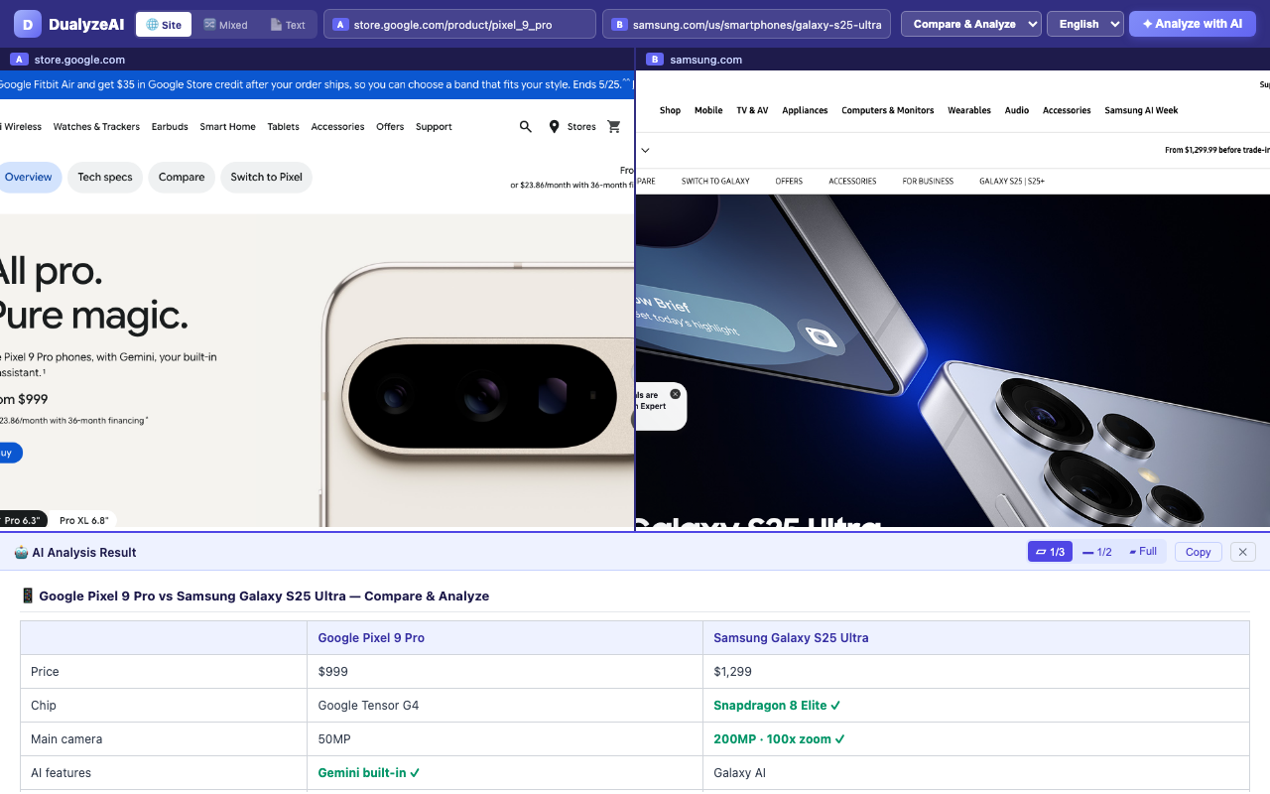The height and width of the screenshot is (794, 1270).
Task: Click the SWITCH TO GALAXY link
Action: (x=715, y=182)
